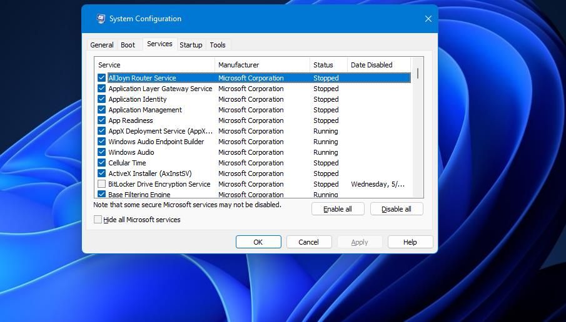Screen dimensions: 566x322
Task: Click Microsoft Corporation cell for App Readiness
Action: click(x=251, y=120)
